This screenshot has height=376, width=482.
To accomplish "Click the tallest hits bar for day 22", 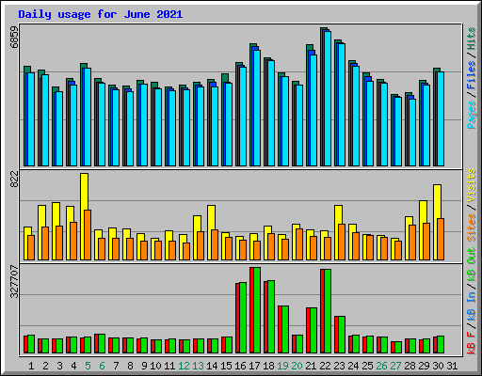I will 322,97.
